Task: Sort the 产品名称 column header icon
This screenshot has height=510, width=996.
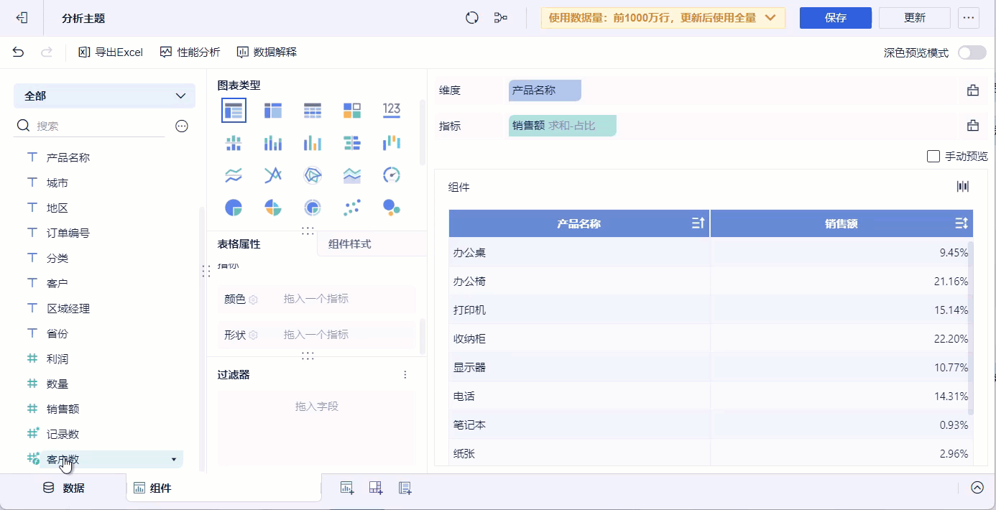Action: [x=697, y=223]
